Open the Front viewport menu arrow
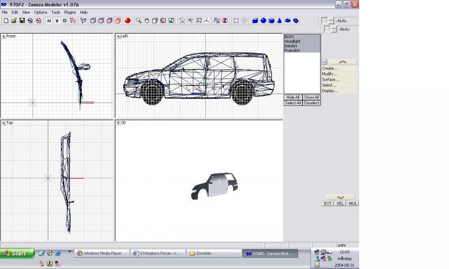The height and width of the screenshot is (269, 449). coord(3,36)
